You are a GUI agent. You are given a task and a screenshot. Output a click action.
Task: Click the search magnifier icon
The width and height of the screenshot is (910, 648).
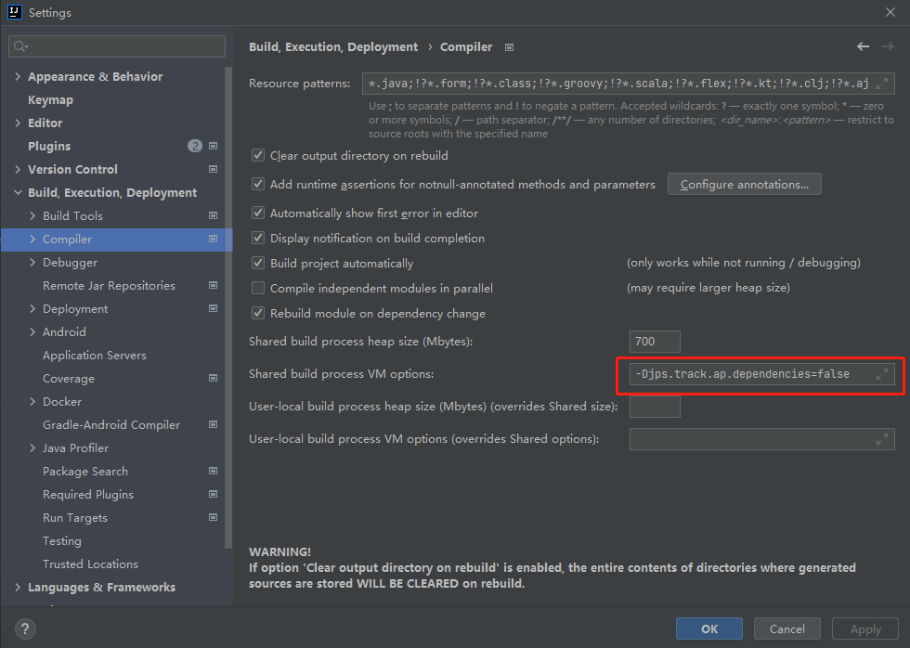20,46
